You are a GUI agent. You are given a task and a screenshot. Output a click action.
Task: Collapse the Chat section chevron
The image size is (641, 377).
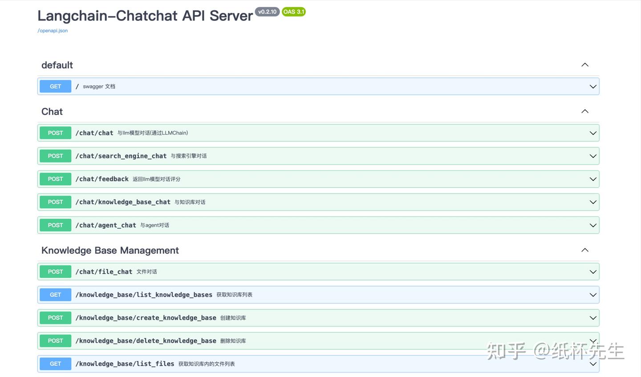tap(585, 111)
